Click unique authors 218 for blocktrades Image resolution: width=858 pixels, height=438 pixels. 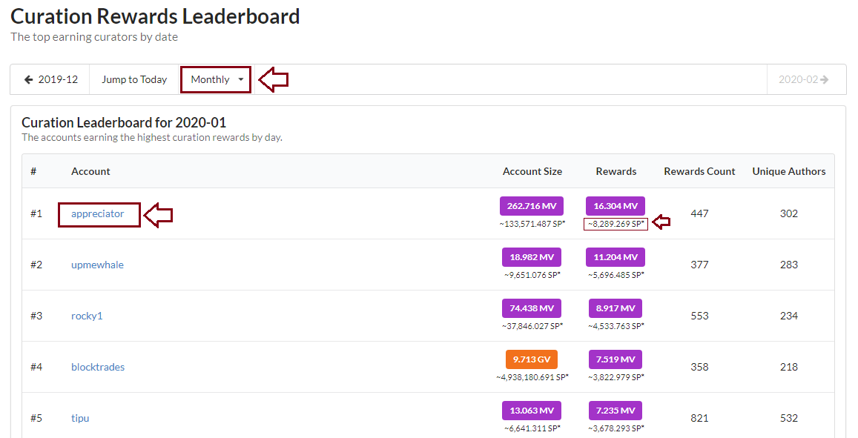coord(788,367)
